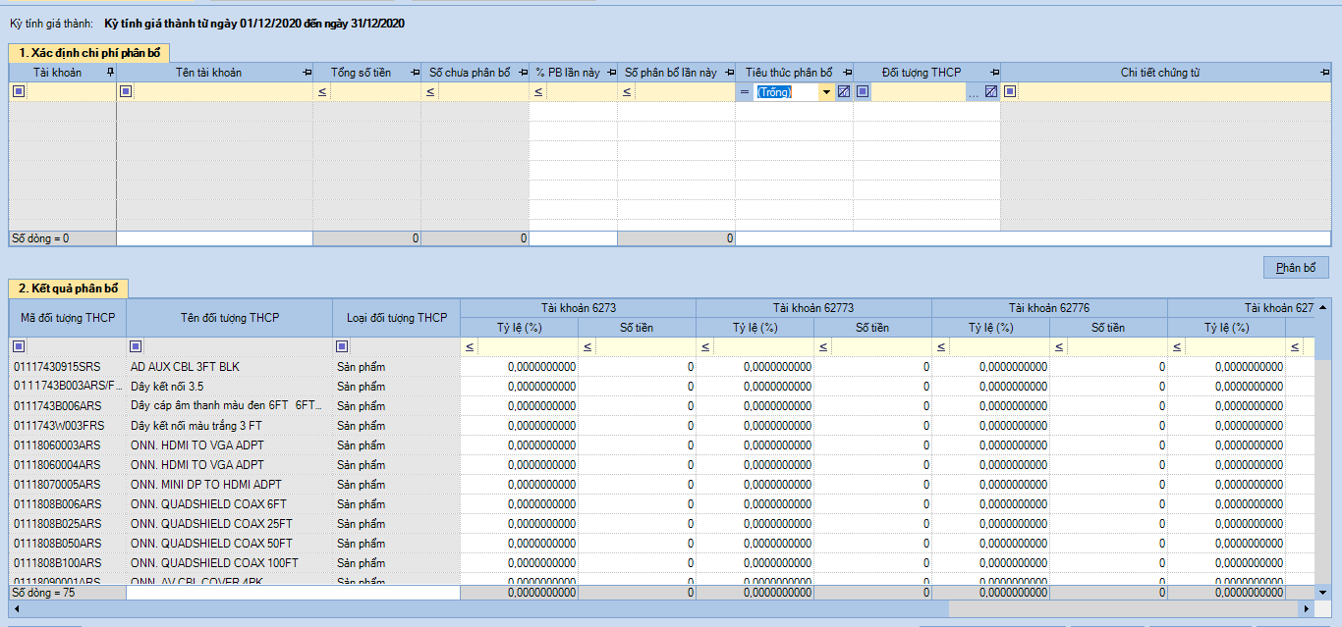This screenshot has width=1342, height=627.
Task: Click the ≤ operator for Tổng số tiền filter
Action: (x=321, y=92)
